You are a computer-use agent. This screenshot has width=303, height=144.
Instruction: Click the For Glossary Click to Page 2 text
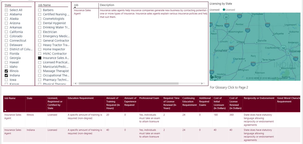coord(229,87)
